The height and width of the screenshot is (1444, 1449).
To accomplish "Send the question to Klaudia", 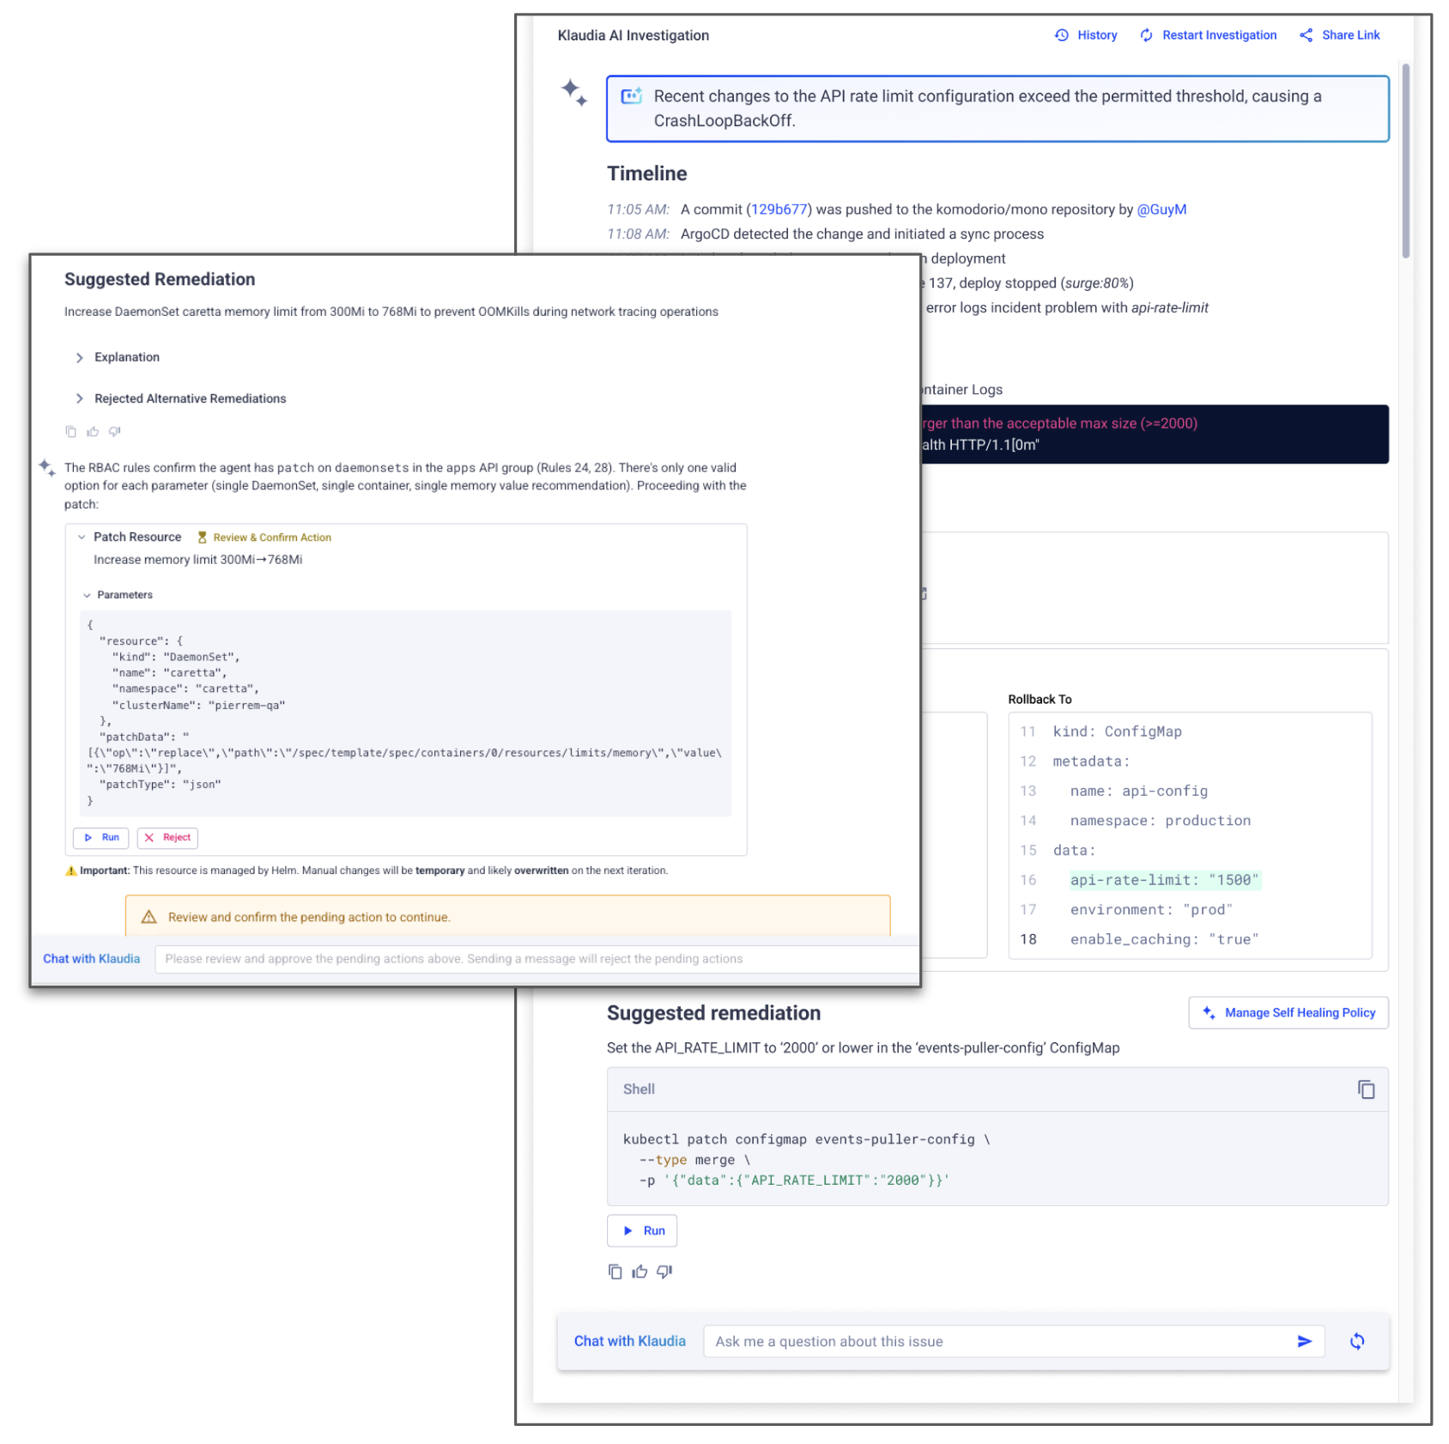I will (x=1305, y=1342).
